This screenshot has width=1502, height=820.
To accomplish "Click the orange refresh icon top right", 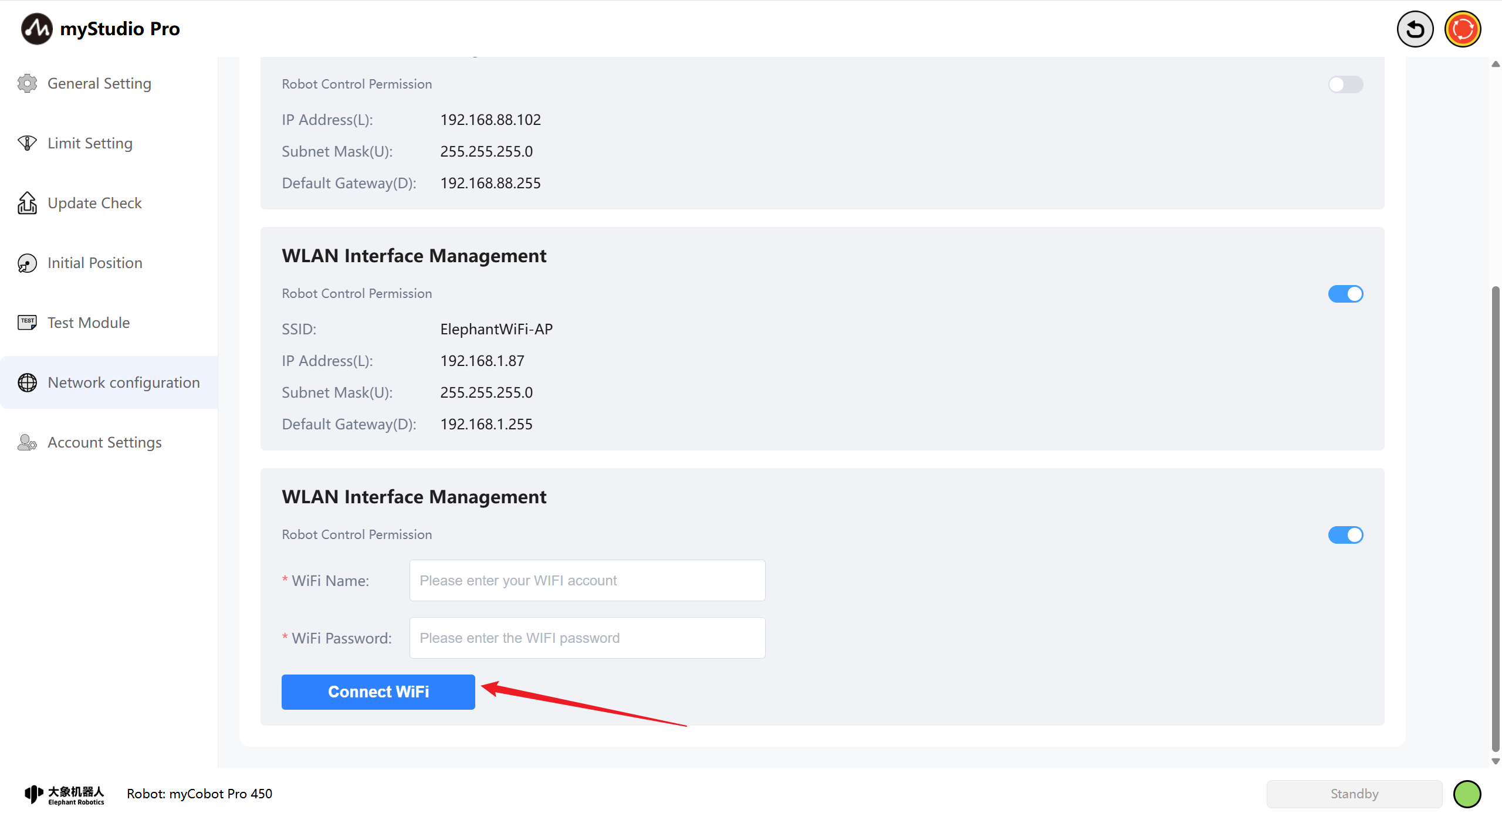I will point(1462,29).
